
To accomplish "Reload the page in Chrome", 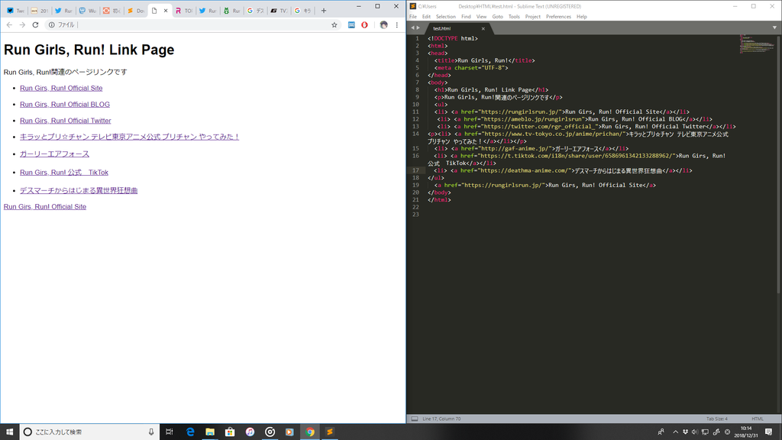I will [x=35, y=25].
